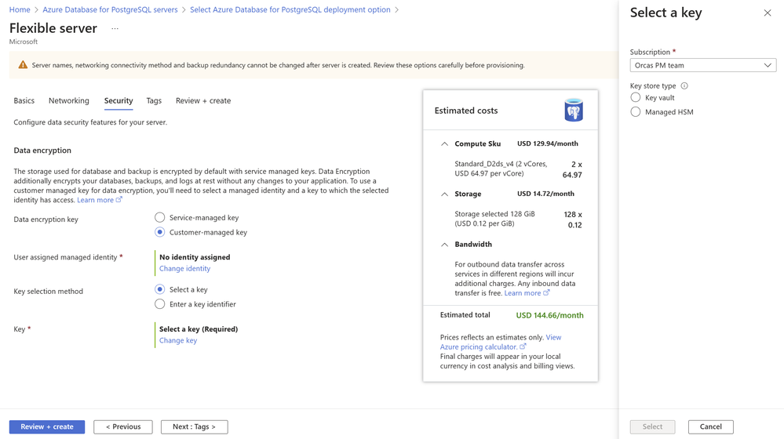Switch to the Networking tab

(69, 100)
